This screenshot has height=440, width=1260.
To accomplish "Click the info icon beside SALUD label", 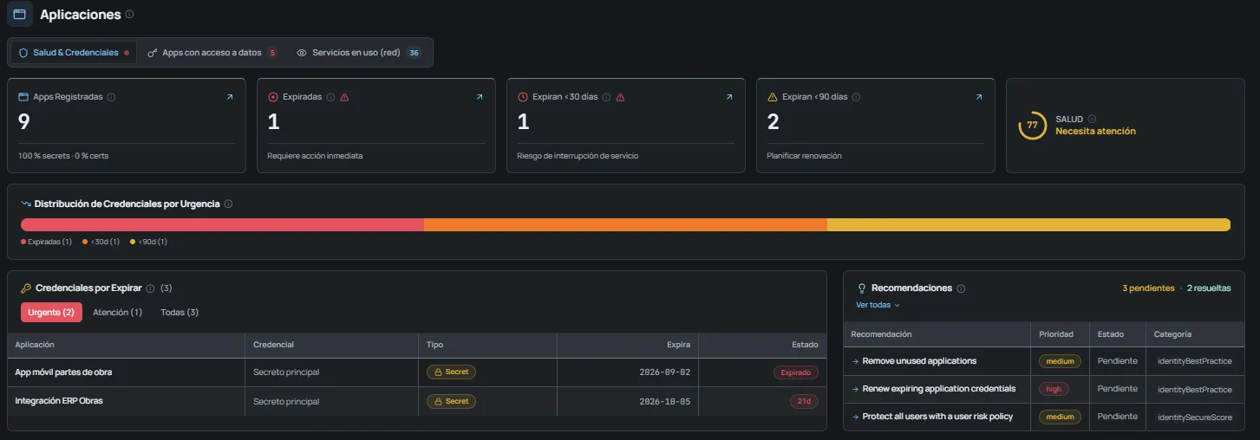I will [x=1092, y=119].
